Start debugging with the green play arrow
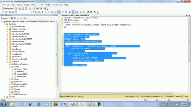This screenshot has width=191, height=107. tap(43, 12)
